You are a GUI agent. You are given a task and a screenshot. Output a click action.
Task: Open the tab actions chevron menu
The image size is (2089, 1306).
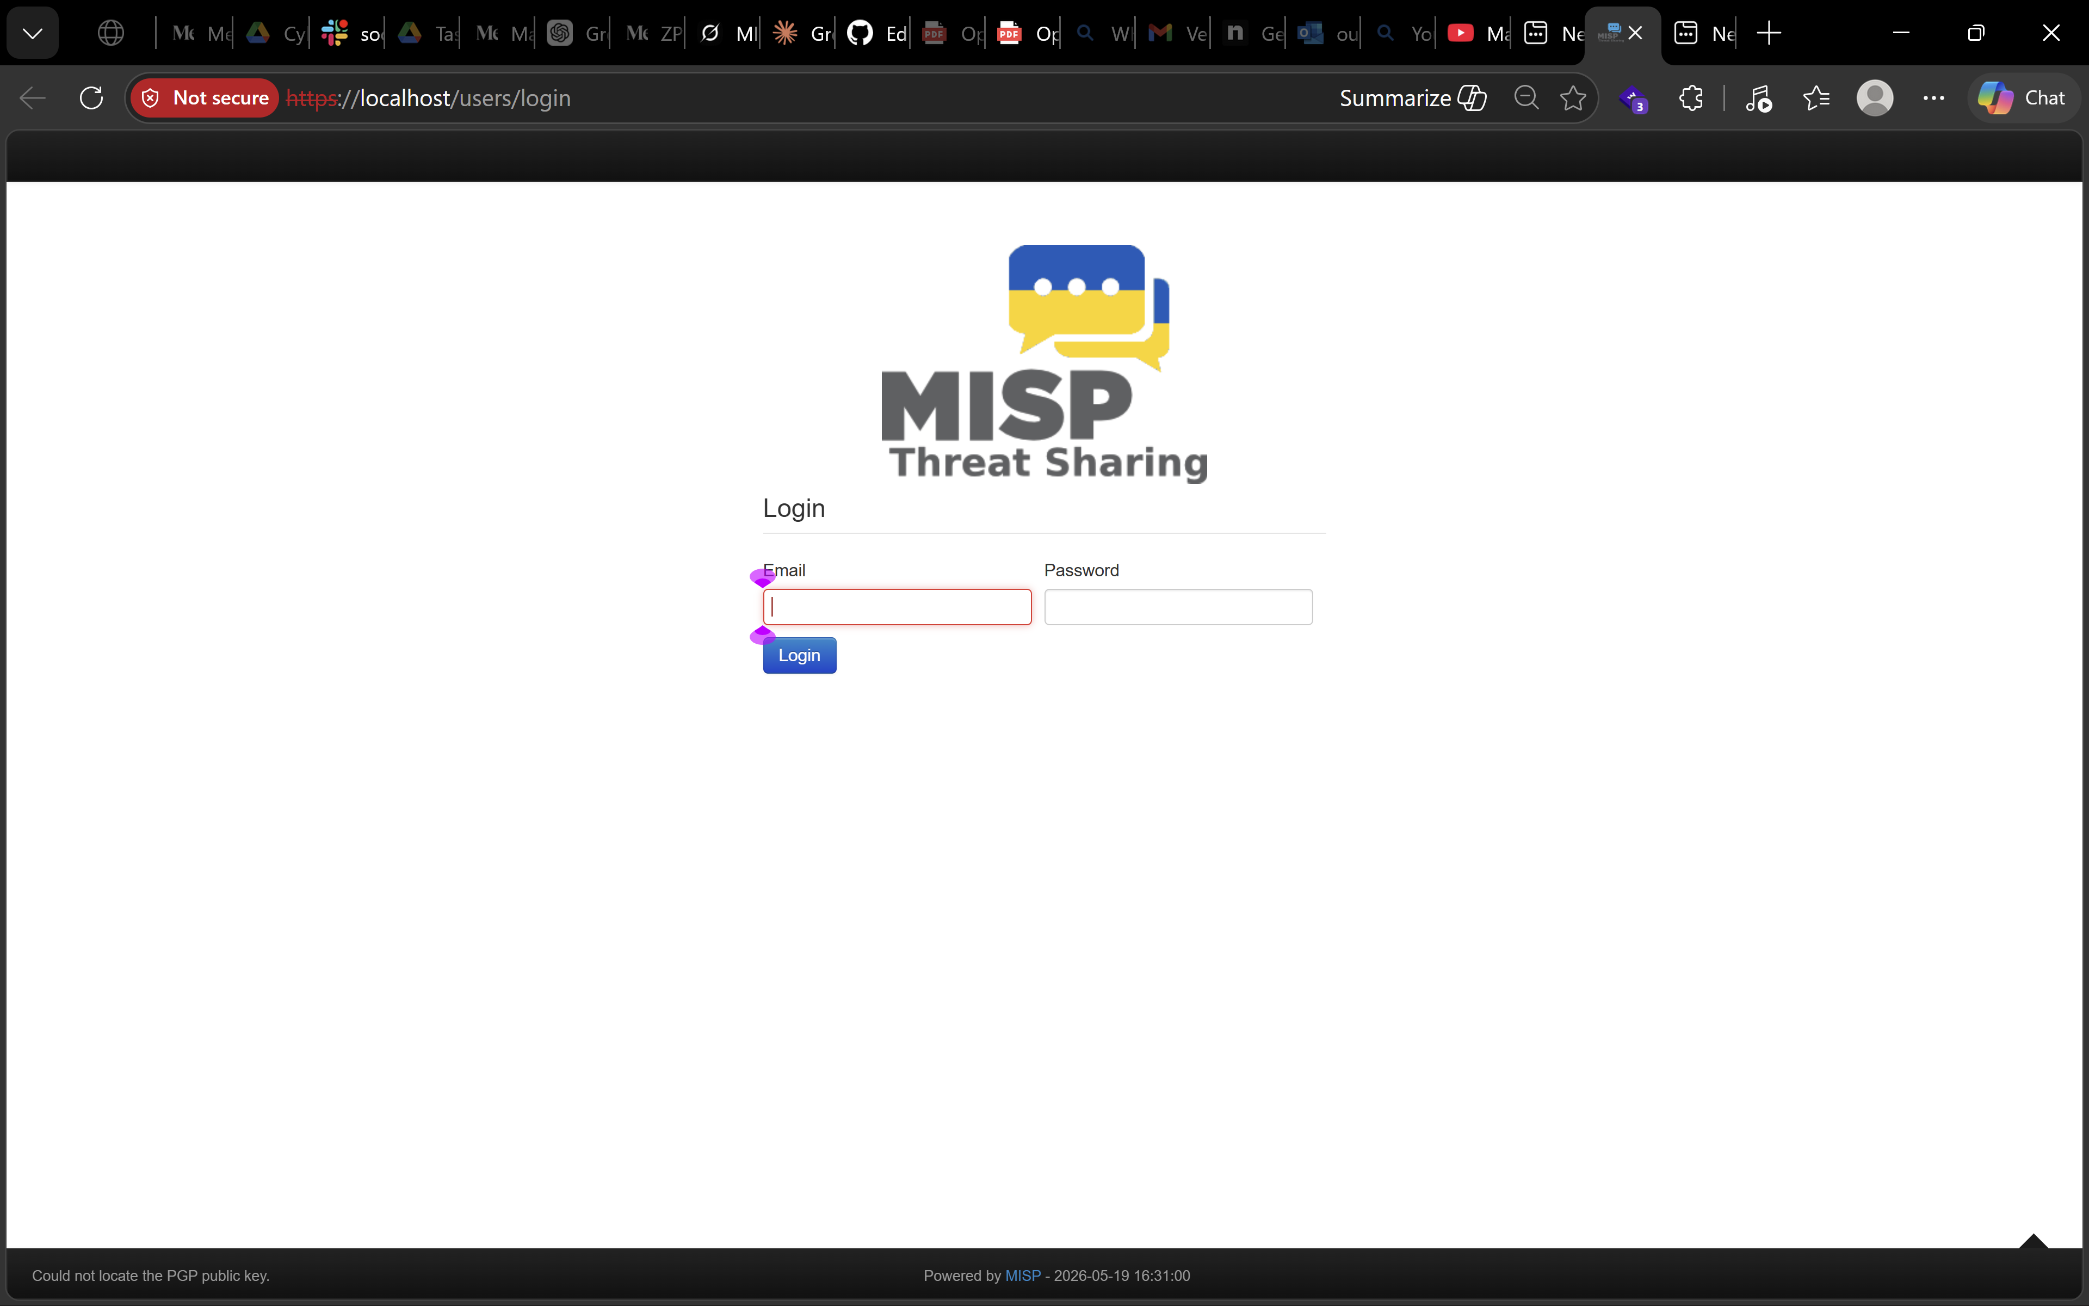pos(33,33)
